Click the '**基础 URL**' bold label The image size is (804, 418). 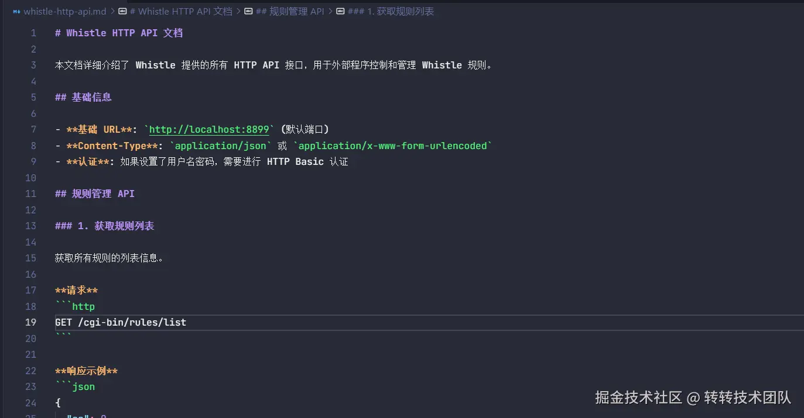[x=100, y=129]
